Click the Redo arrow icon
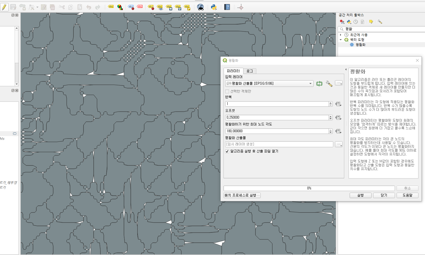Screen dimensions: 425x255 pyautogui.click(x=98, y=7)
